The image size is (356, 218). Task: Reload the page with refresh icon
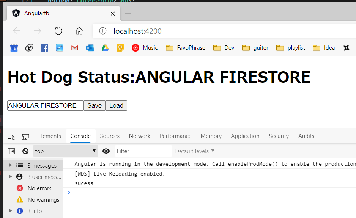click(58, 31)
